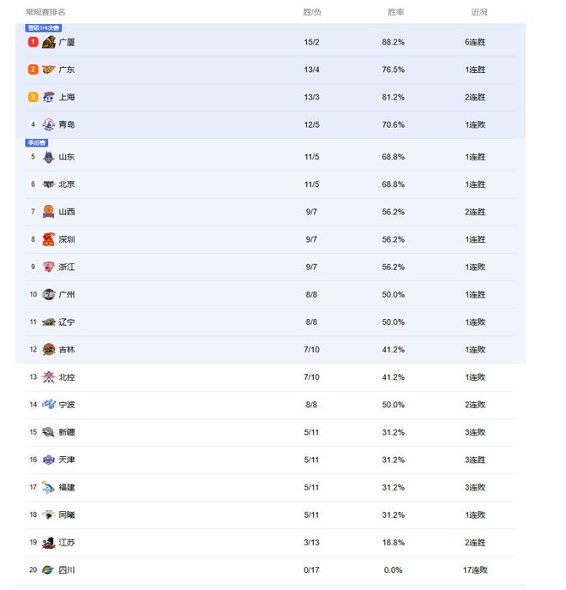Open the 四川 team logo

(x=49, y=569)
